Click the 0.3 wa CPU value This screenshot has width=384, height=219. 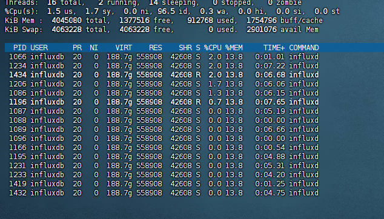(214, 11)
